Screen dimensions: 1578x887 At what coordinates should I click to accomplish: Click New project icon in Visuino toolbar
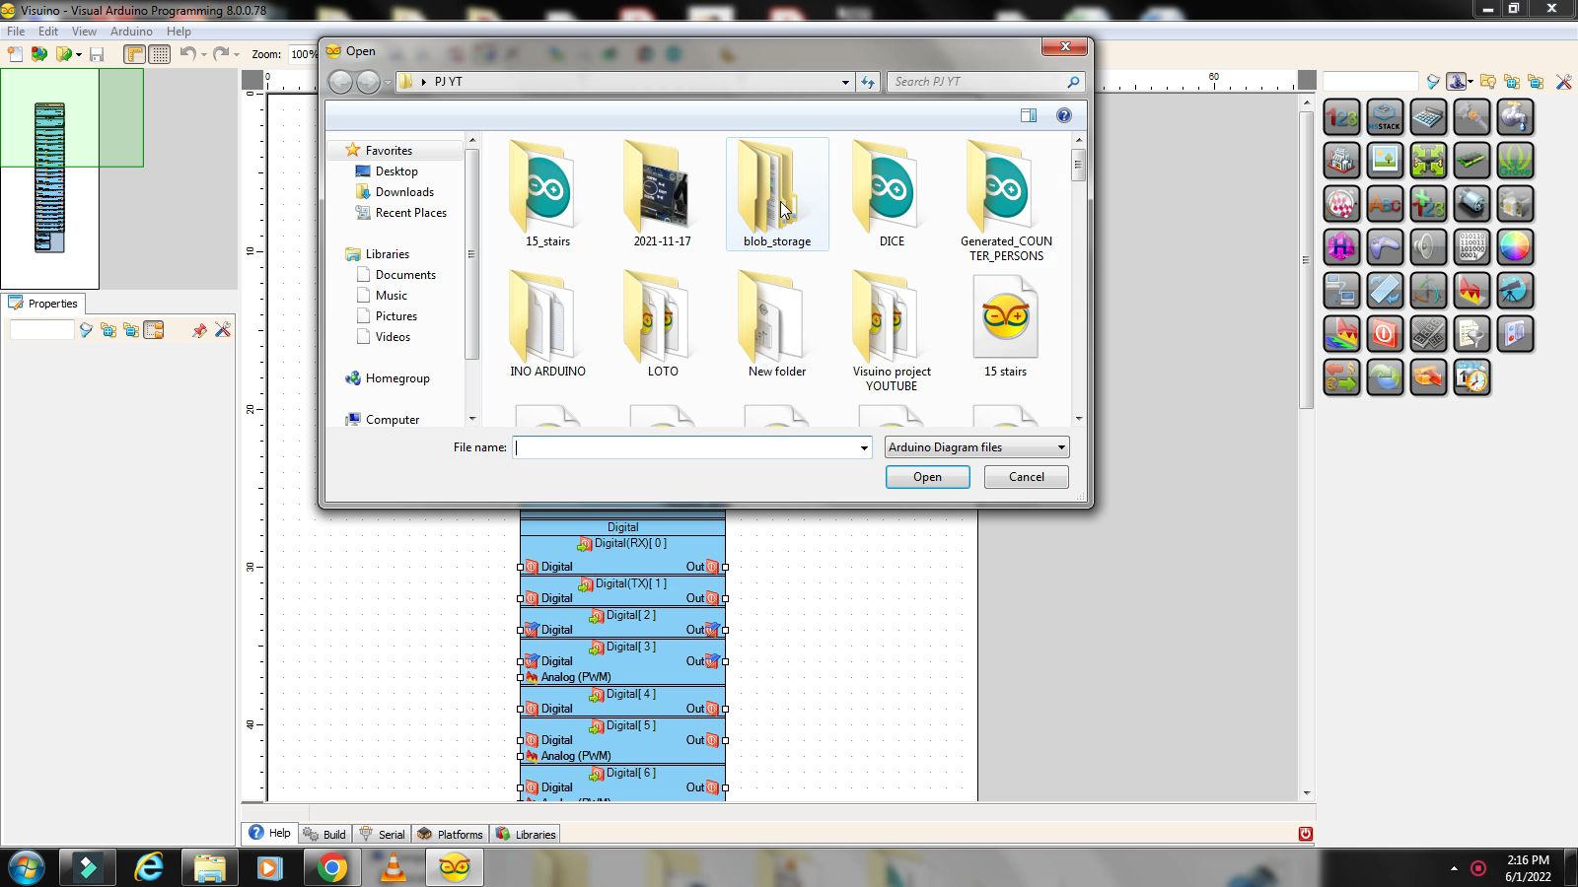(15, 54)
